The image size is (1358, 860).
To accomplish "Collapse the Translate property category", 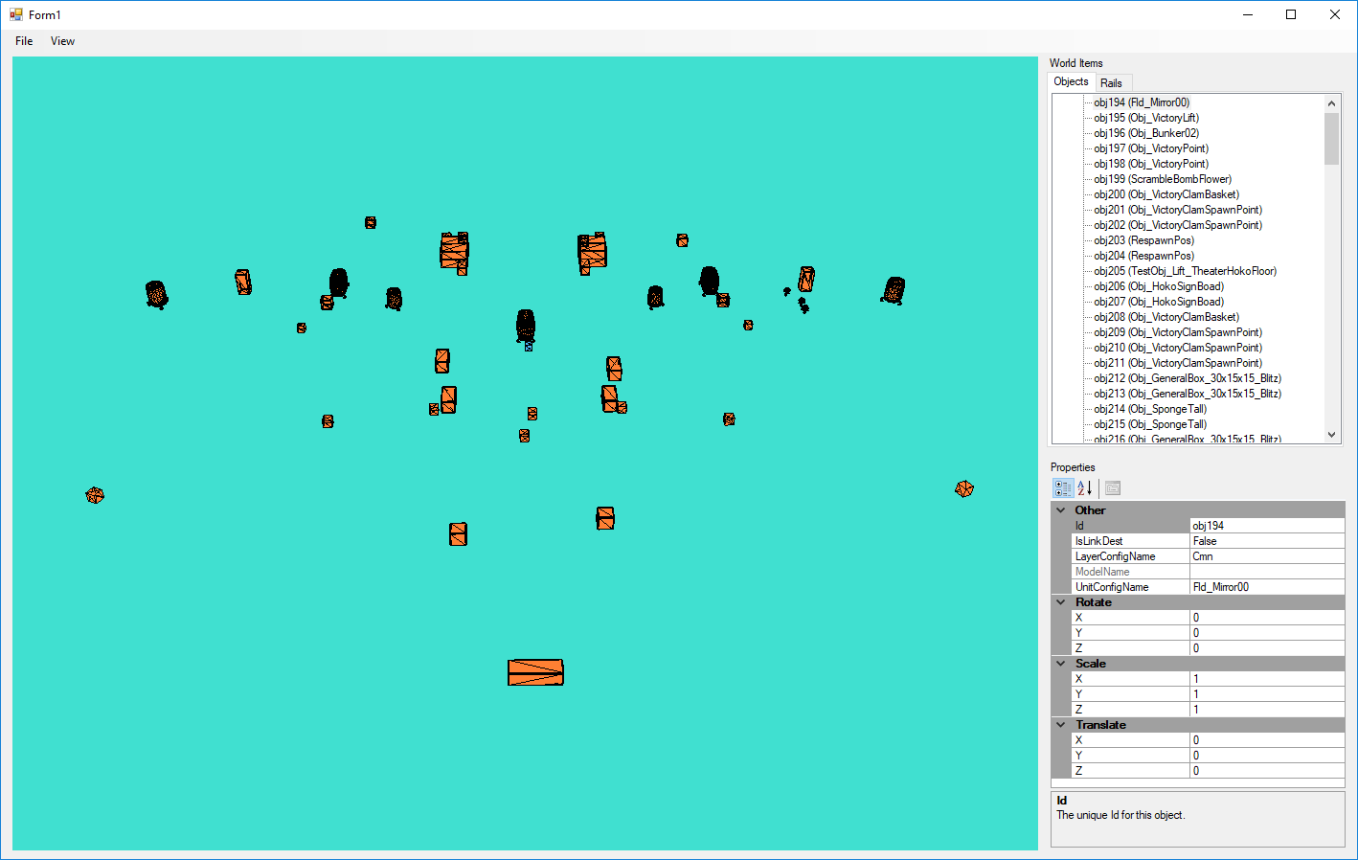I will point(1061,725).
